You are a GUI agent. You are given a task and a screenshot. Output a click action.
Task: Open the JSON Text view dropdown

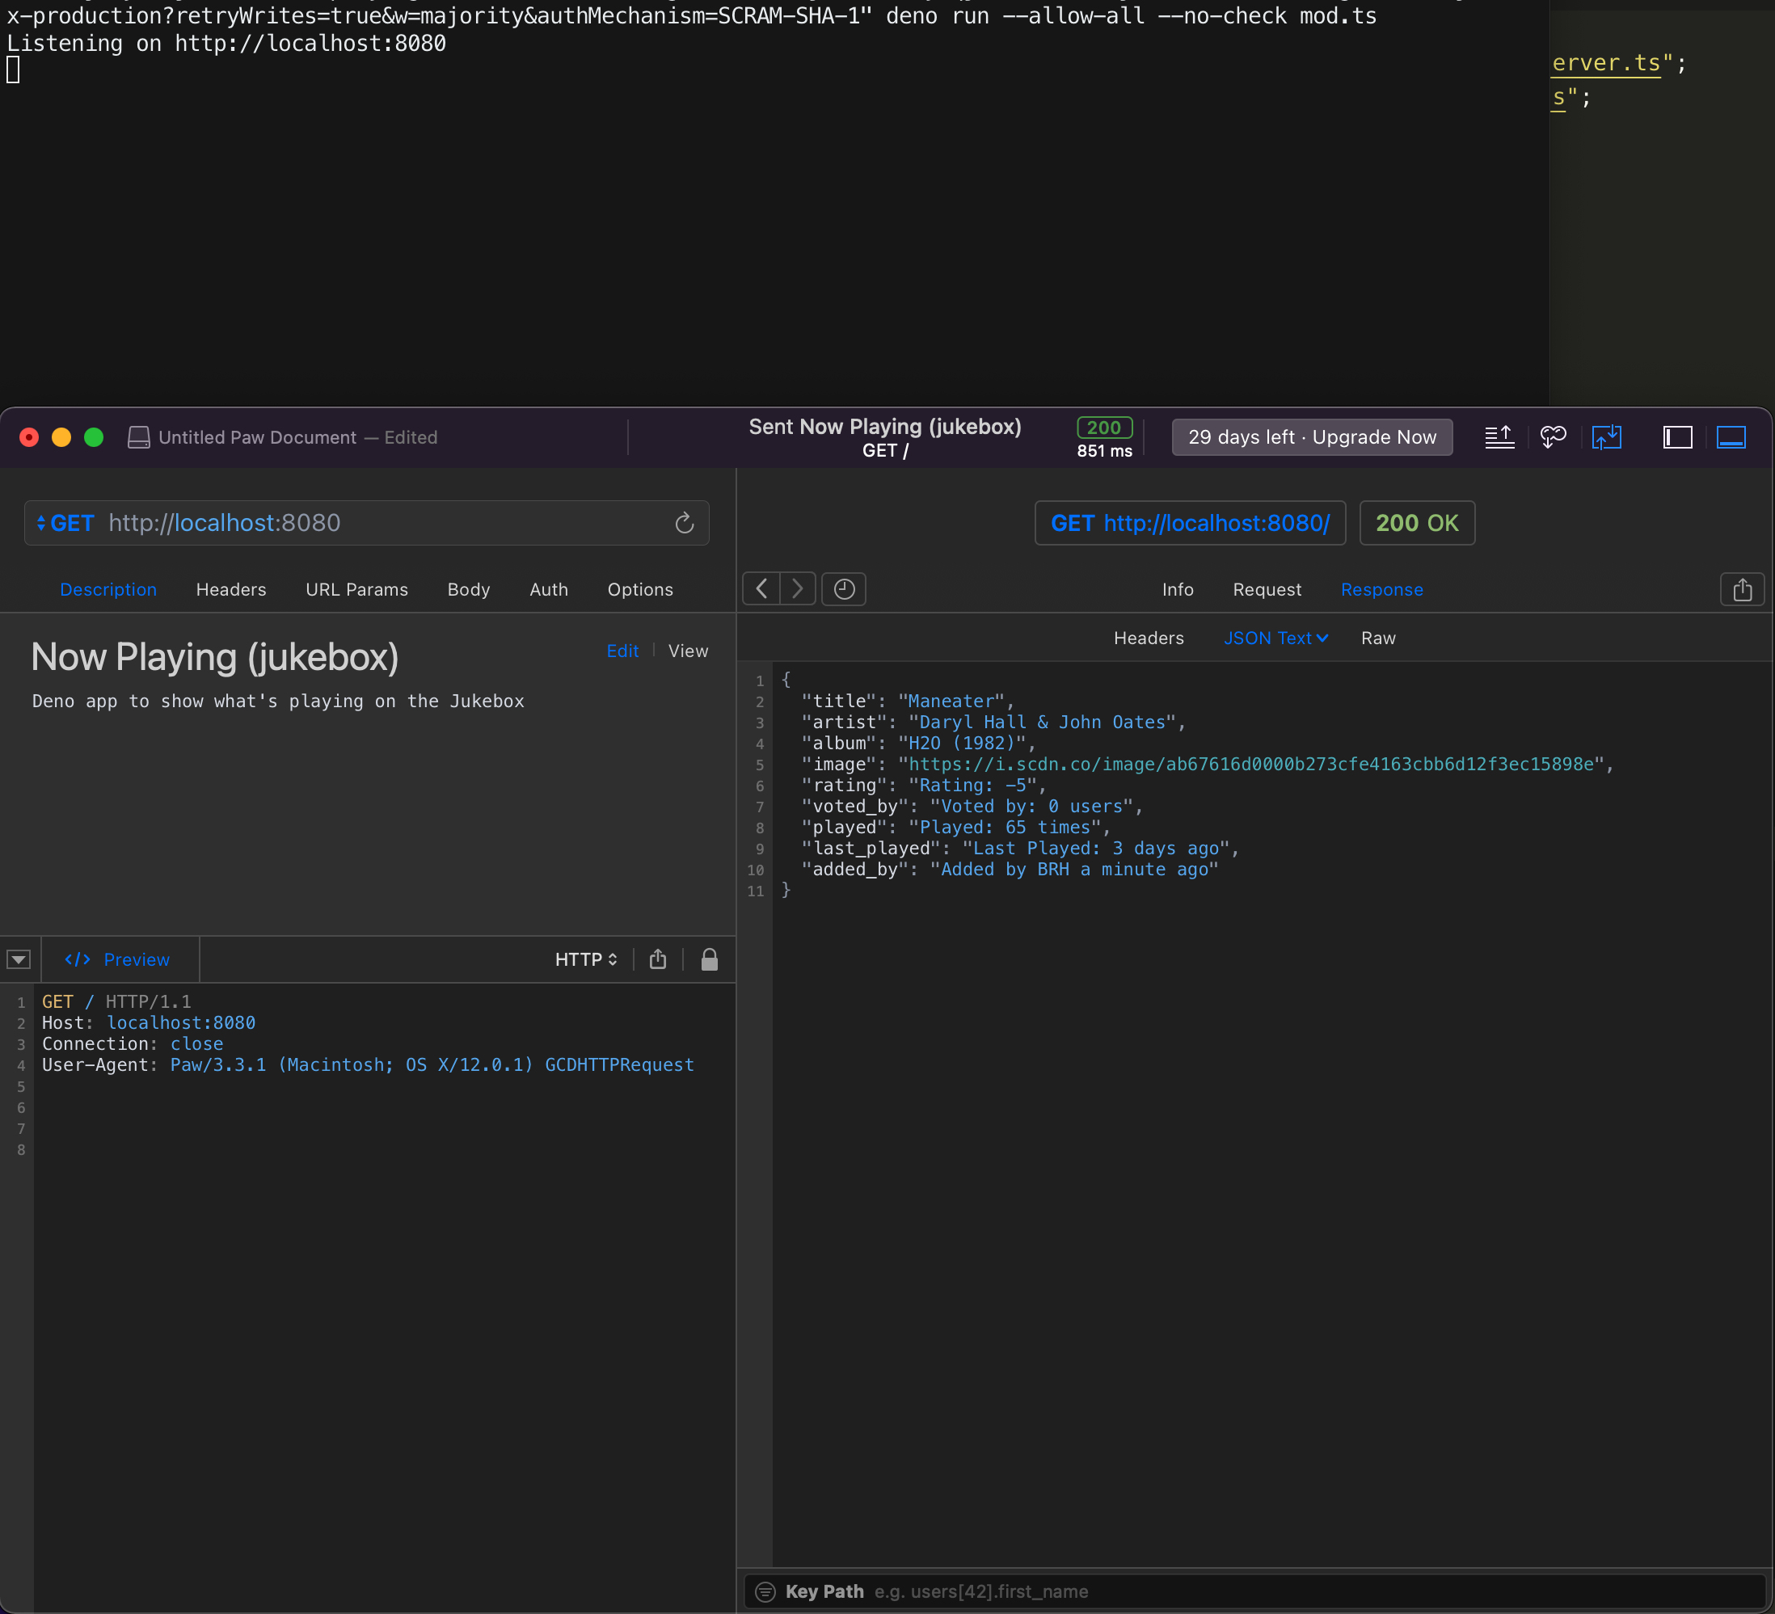[x=1275, y=638]
